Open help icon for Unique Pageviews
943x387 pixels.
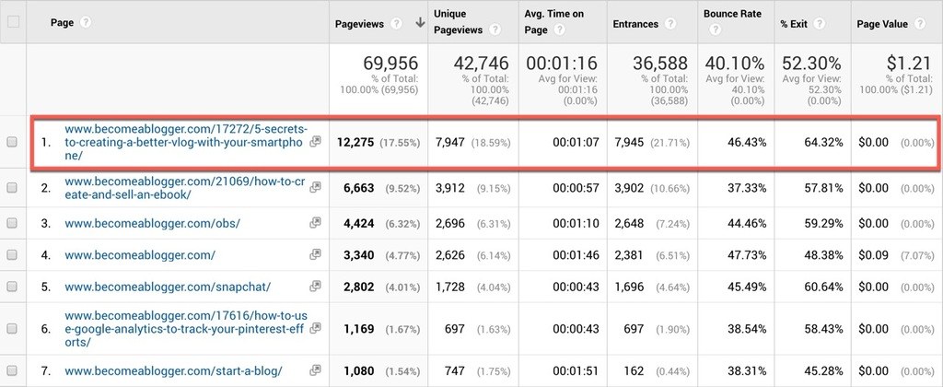(x=495, y=29)
